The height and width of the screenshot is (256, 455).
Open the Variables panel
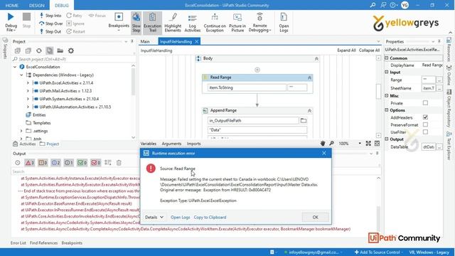point(149,144)
